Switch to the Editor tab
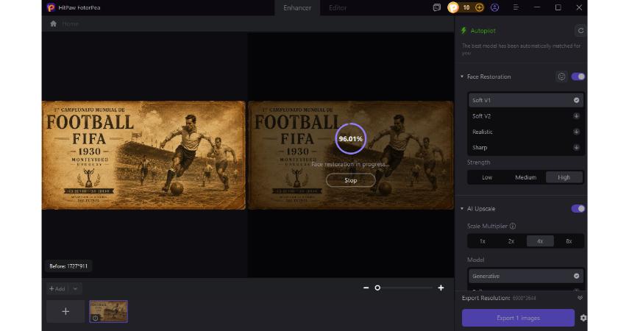The width and height of the screenshot is (629, 331). click(338, 8)
